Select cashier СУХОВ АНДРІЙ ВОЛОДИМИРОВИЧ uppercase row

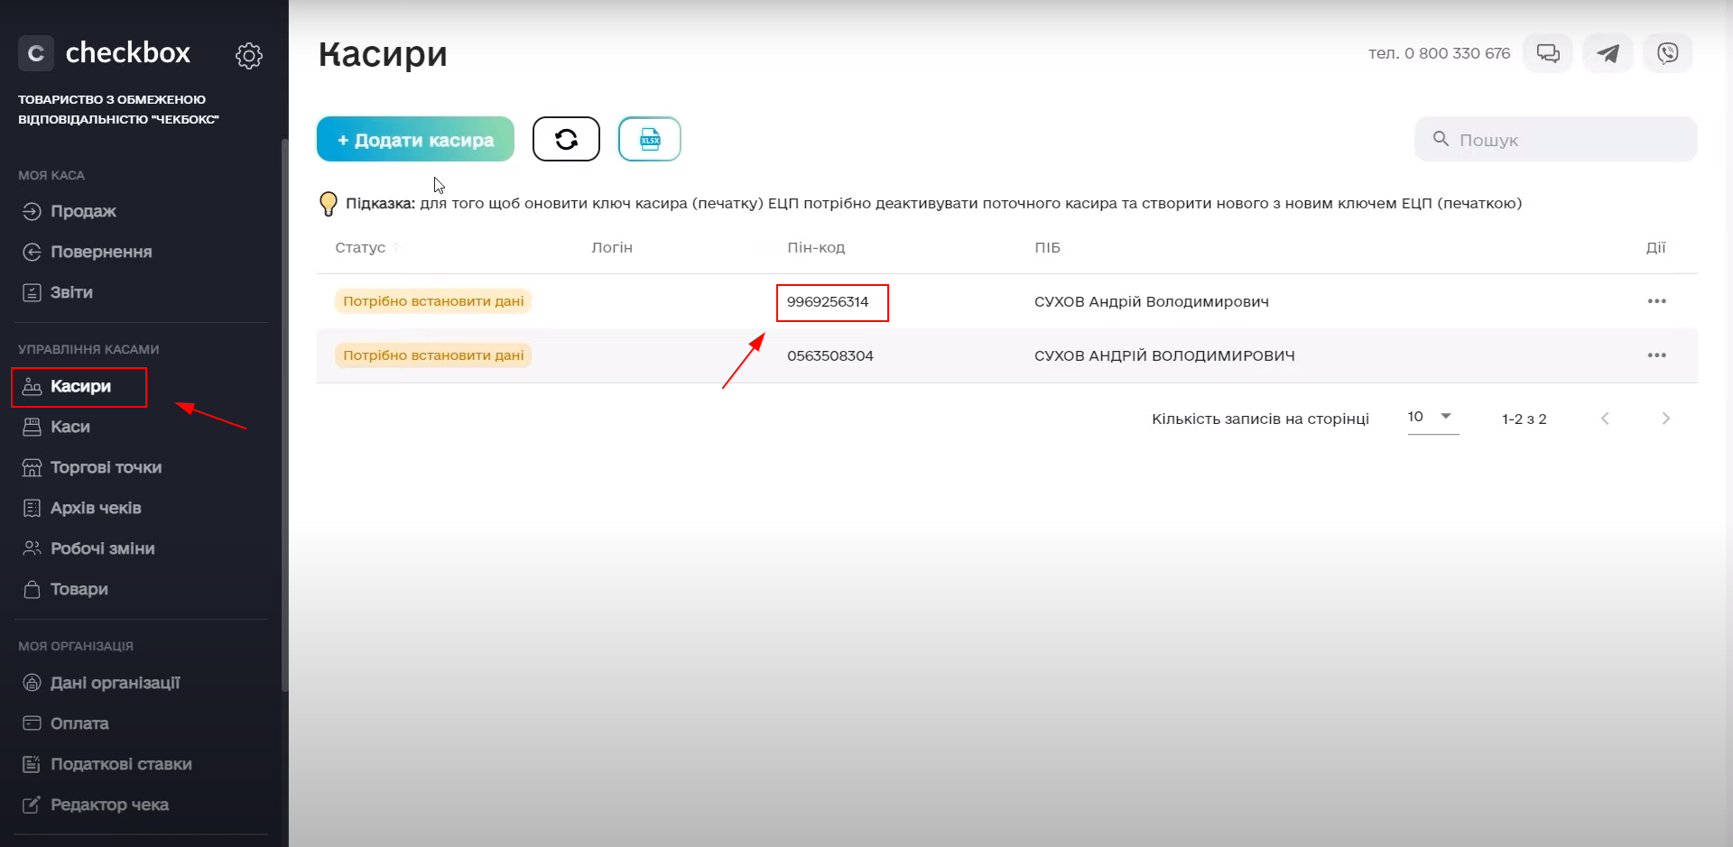pyautogui.click(x=1164, y=355)
